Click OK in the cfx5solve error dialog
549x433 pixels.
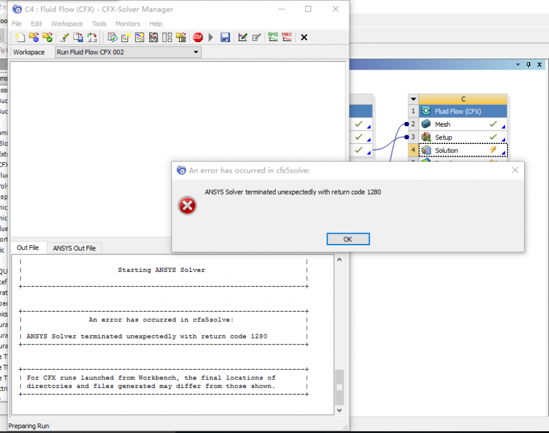pyautogui.click(x=348, y=239)
